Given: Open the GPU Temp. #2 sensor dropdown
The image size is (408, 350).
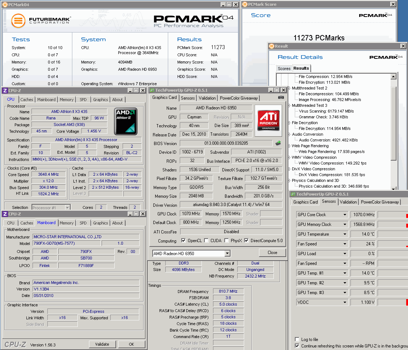Looking at the screenshot, I should click(x=345, y=283).
